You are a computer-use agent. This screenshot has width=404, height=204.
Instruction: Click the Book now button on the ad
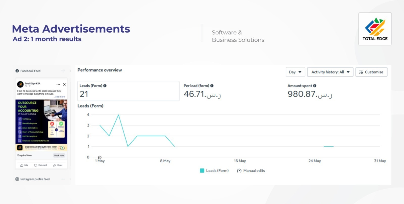click(59, 156)
